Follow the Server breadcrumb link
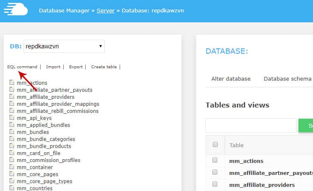 point(106,10)
